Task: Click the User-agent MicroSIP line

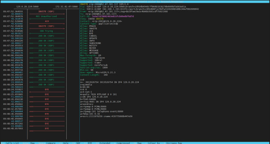Action: 98,72
